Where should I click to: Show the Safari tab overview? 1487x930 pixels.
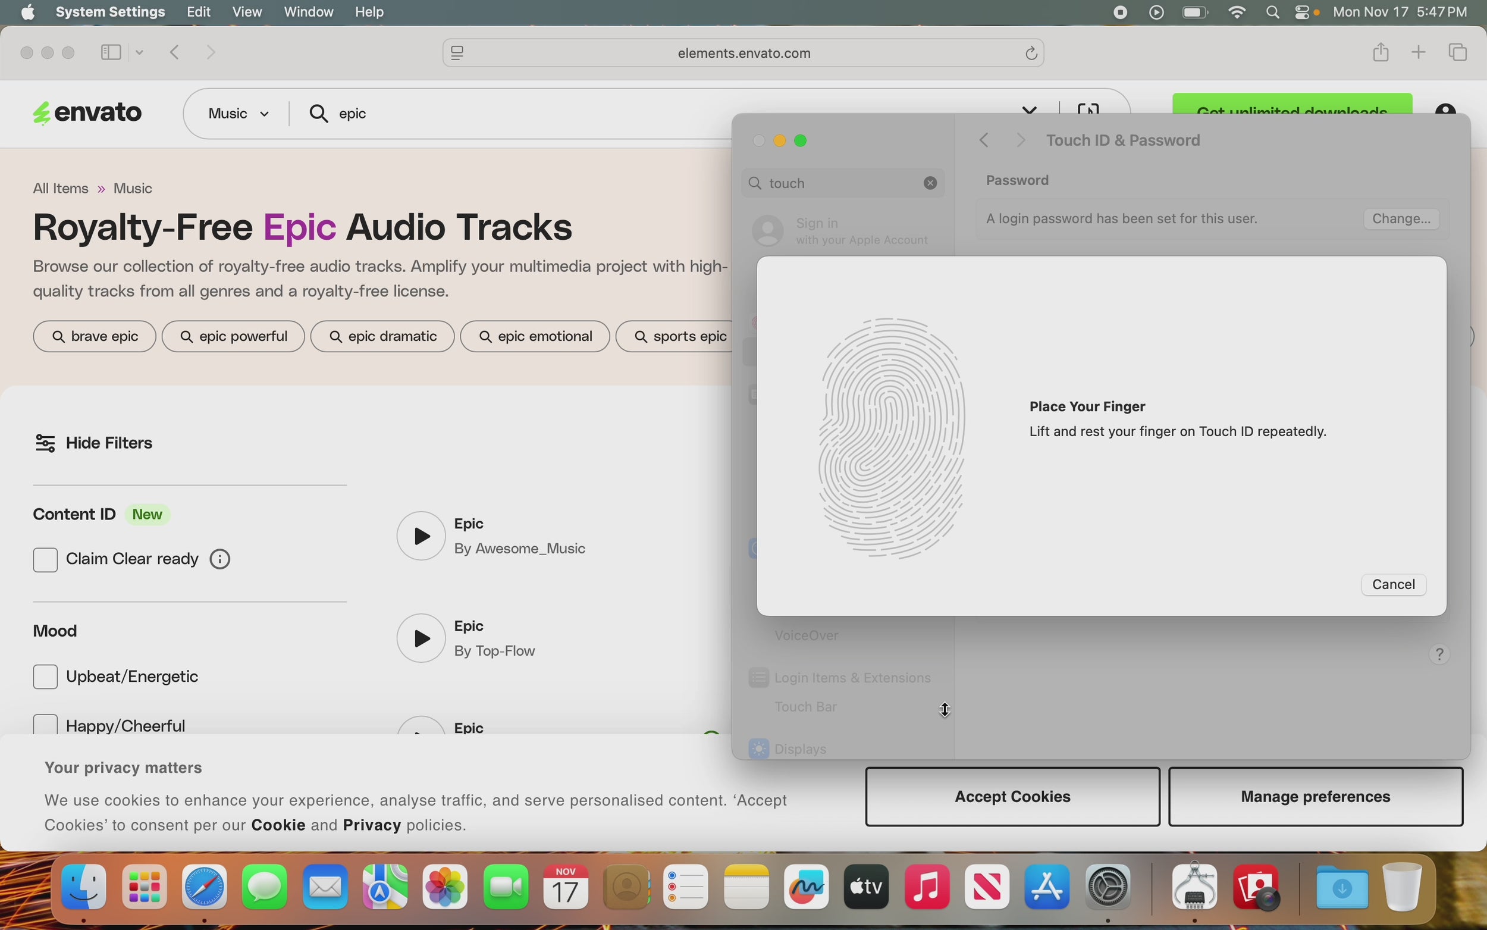pyautogui.click(x=1458, y=53)
